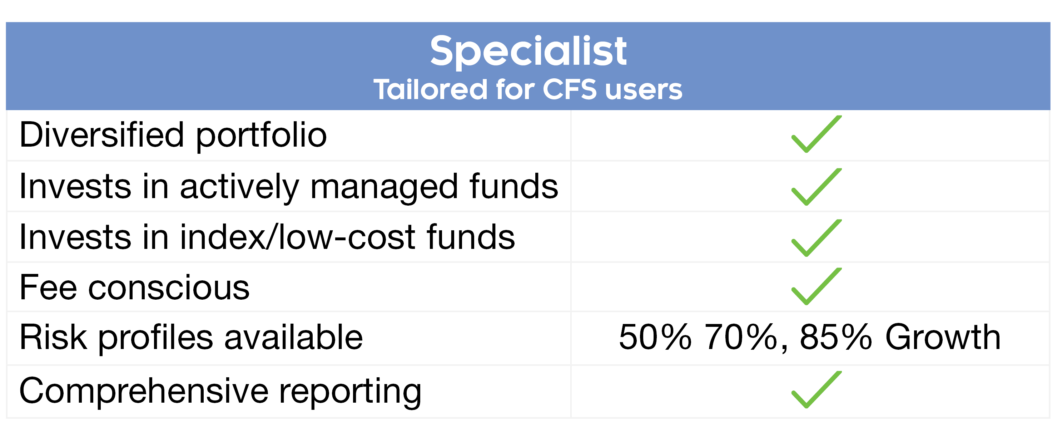This screenshot has width=1057, height=447.
Task: Click the '85%' risk profile value
Action: coord(835,337)
